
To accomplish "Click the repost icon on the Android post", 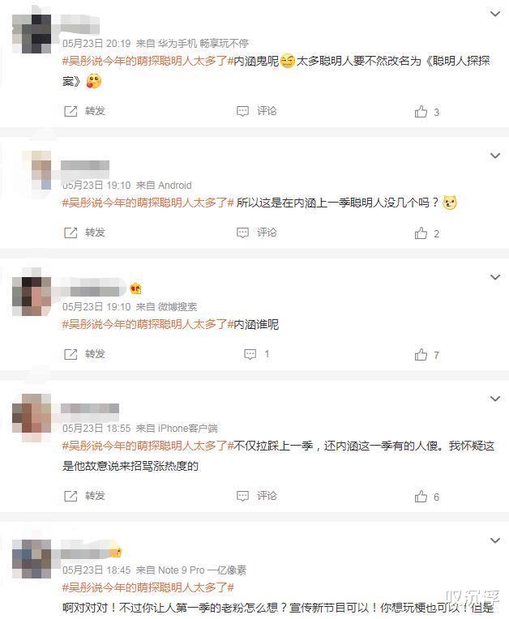I will click(71, 233).
